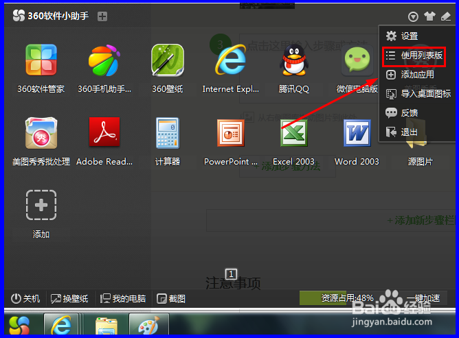Screen dimensions: 459x338
Task: Launch Internet Explorer from the app grid
Action: click(231, 60)
